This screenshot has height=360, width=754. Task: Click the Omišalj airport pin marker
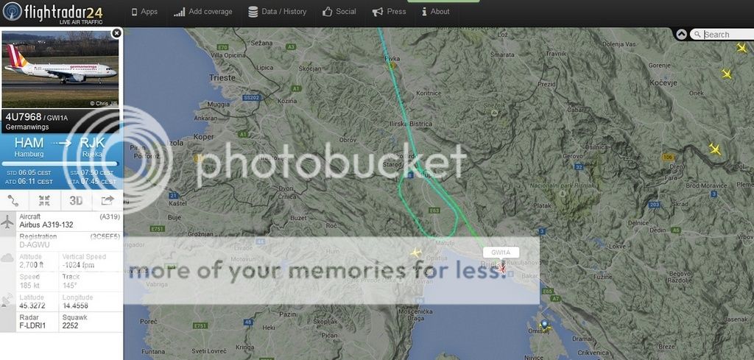pos(544,325)
